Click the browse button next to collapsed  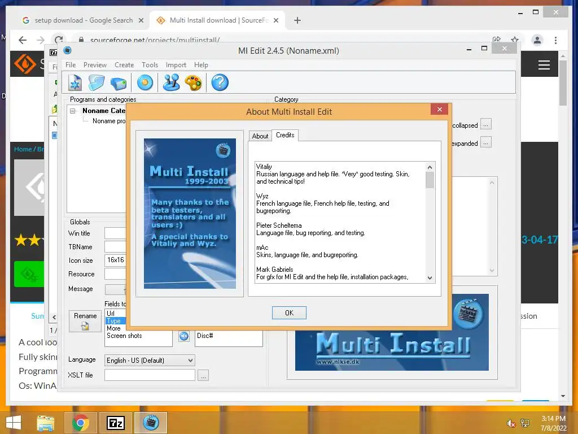pos(486,125)
